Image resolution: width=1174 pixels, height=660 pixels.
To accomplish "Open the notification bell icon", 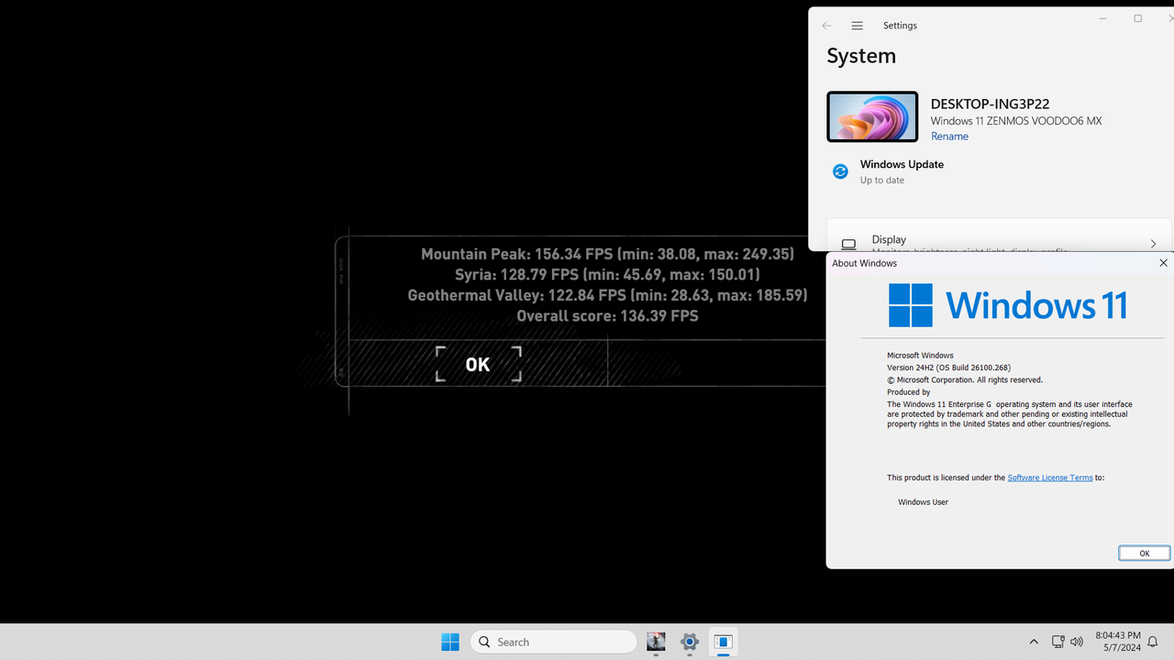I will (1154, 642).
